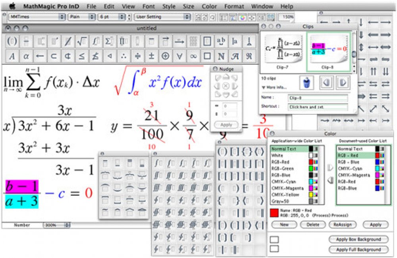The height and width of the screenshot is (258, 397).
Task: Open the Style menu
Action: [169, 6]
